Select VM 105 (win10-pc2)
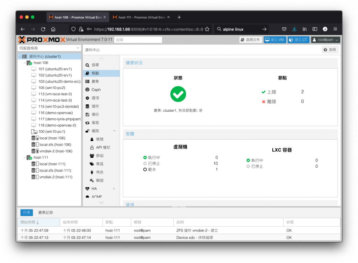 pos(49,88)
